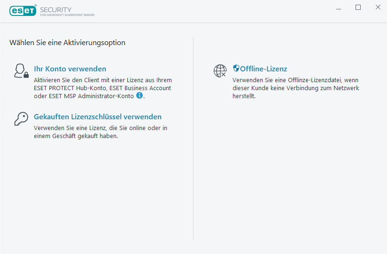The height and width of the screenshot is (254, 387).
Task: Click heading 'Wählen Sie eine Aktivierungsoption'
Action: (x=67, y=43)
